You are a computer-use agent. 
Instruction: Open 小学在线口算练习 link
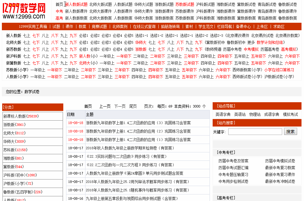(279, 70)
